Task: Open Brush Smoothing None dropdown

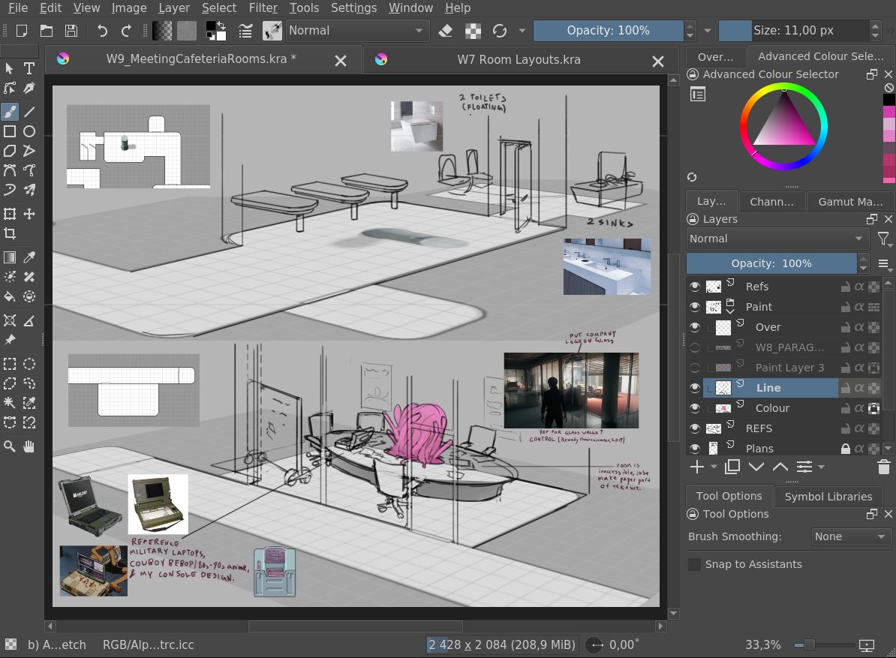Action: [x=850, y=537]
